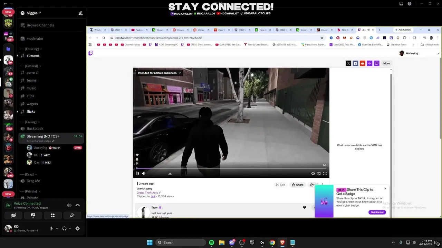
Task: Share clip to Facebook
Action: click(355, 63)
